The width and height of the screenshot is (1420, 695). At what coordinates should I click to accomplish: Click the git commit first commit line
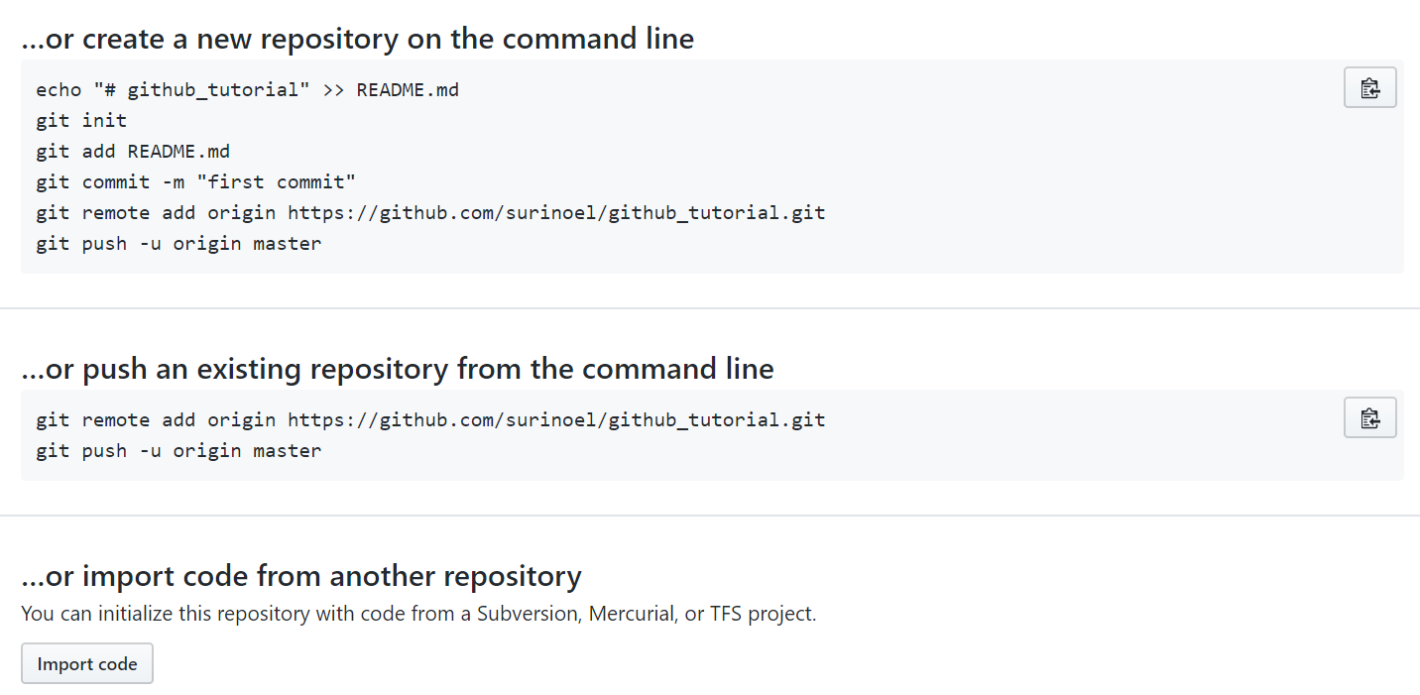pos(196,182)
